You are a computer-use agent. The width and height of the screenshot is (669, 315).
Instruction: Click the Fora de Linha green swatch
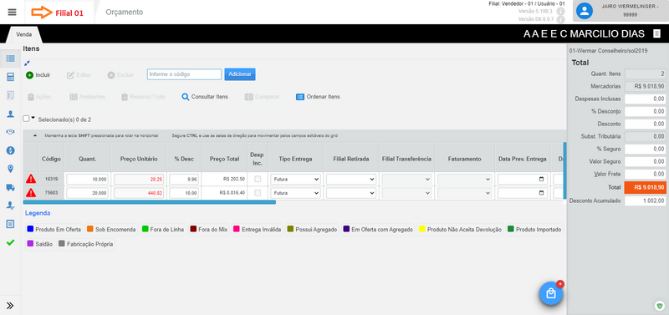pos(145,229)
